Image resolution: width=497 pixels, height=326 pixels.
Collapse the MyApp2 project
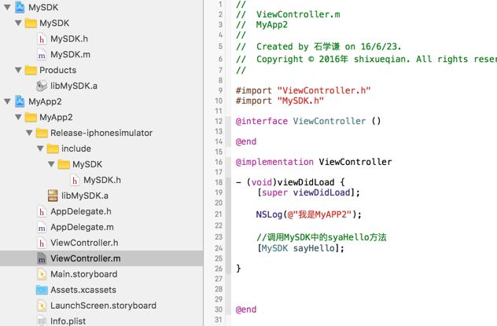[7, 101]
